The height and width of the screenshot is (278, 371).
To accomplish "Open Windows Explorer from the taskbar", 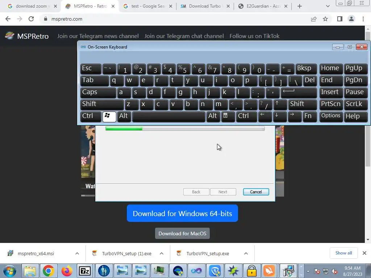I will point(30,271).
